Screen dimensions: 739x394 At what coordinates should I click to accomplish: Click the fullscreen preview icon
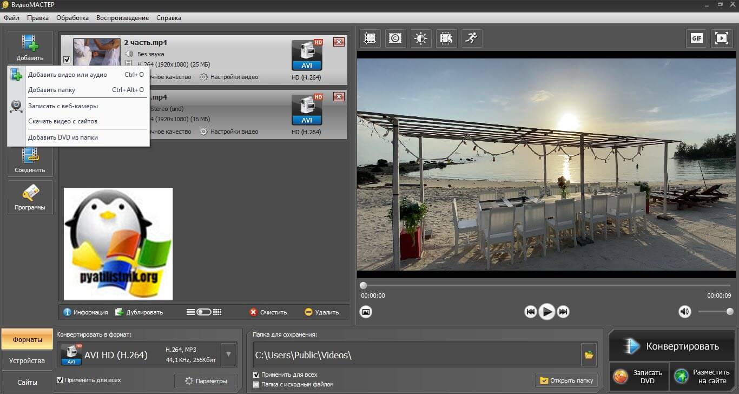coord(721,38)
